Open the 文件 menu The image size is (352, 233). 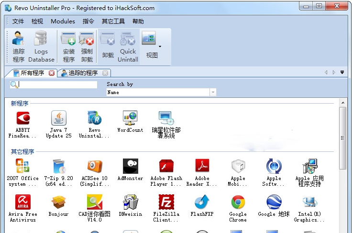[x=18, y=21]
